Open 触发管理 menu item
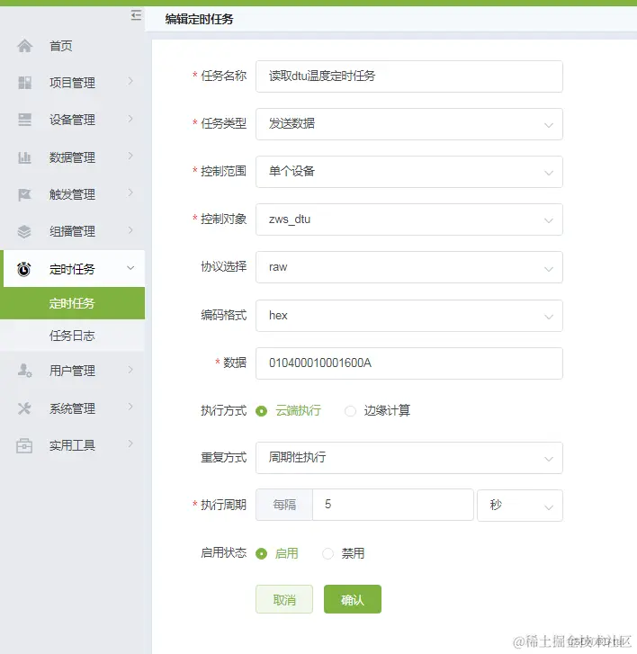This screenshot has width=637, height=654. [x=73, y=194]
